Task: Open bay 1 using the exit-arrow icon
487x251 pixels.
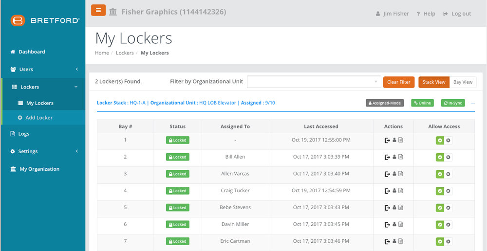Action: [x=387, y=140]
